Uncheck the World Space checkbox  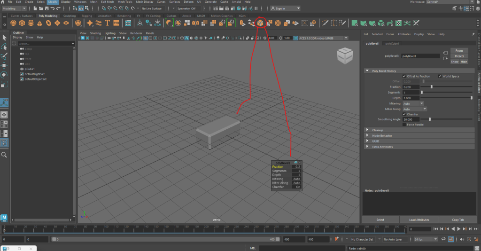(x=440, y=76)
